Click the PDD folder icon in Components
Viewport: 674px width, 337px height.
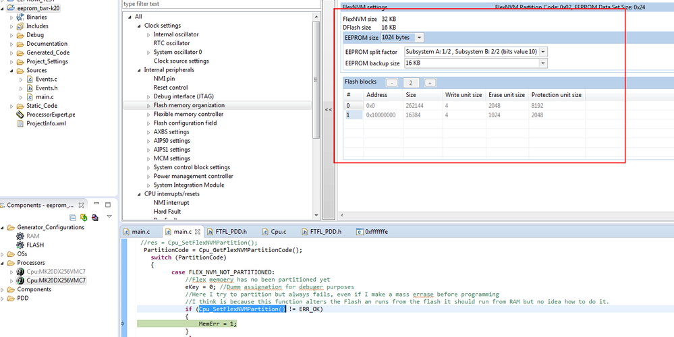(x=11, y=298)
